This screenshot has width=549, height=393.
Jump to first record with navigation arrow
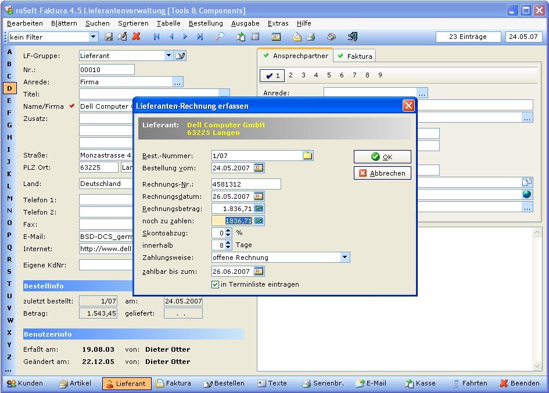click(x=156, y=37)
